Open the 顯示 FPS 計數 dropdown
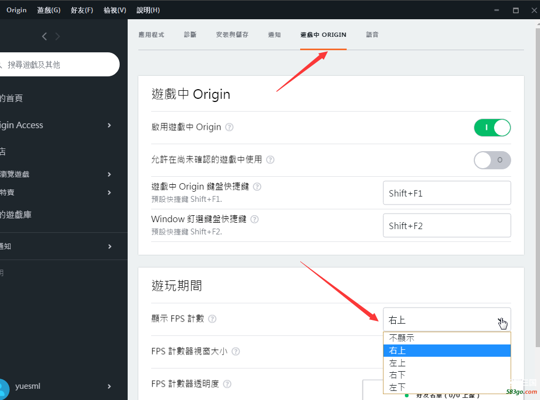The width and height of the screenshot is (540, 400). (x=447, y=320)
